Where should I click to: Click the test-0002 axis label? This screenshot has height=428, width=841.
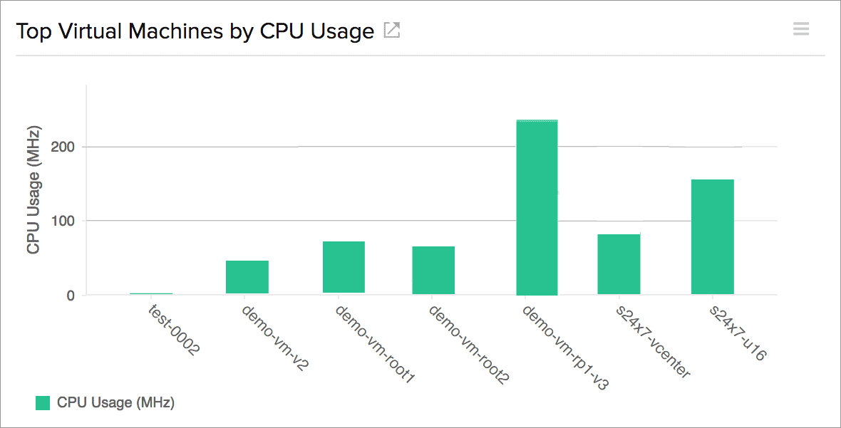(x=175, y=330)
